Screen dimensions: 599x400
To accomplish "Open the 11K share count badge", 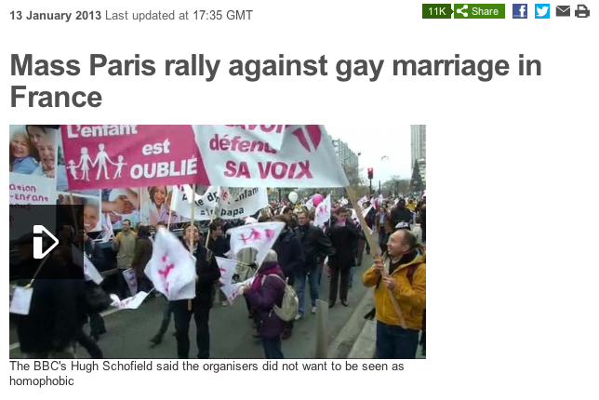I will point(436,11).
